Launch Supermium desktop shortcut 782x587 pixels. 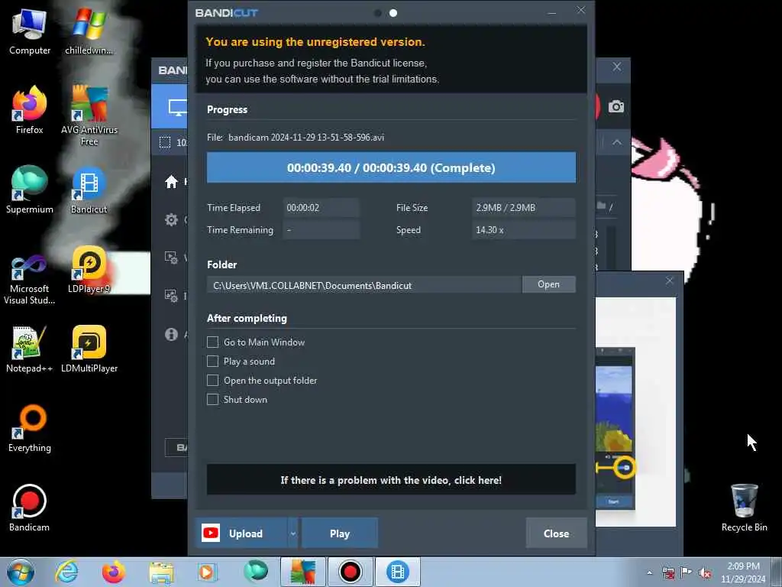[30, 190]
